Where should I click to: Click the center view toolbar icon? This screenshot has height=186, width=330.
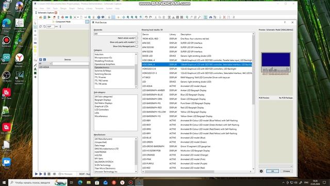click(x=124, y=17)
